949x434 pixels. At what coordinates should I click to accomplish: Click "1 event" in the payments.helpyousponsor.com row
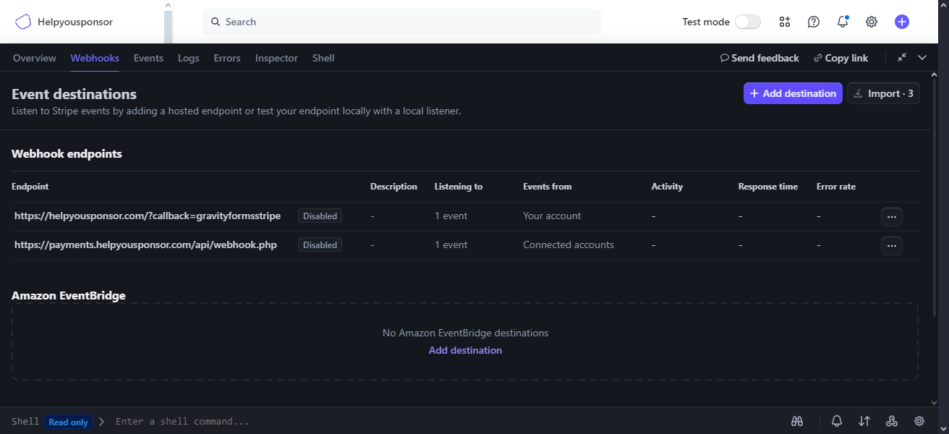click(451, 244)
